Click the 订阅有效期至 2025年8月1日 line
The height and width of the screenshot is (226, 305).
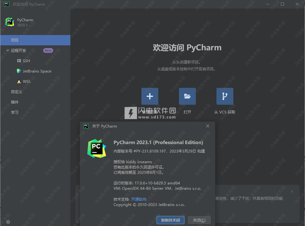(139, 172)
